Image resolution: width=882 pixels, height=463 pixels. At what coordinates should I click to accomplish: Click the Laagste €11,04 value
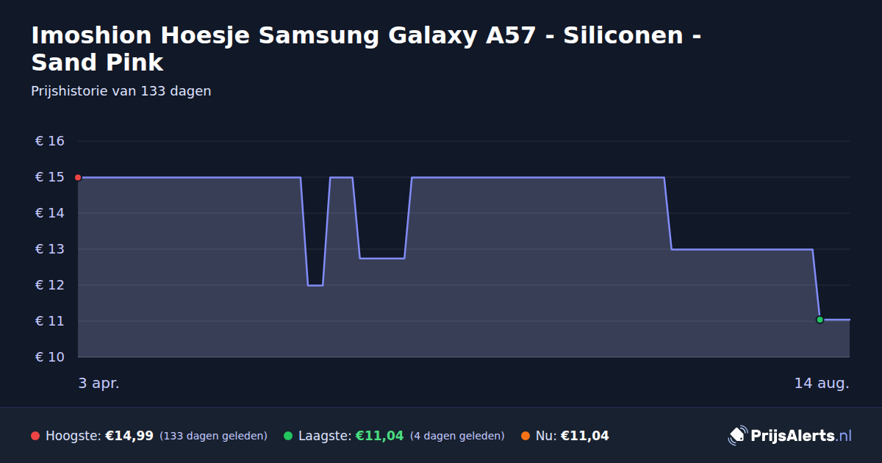pos(380,436)
